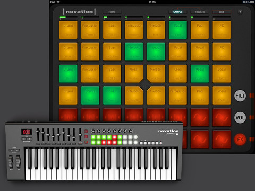The height and width of the screenshot is (191, 255).
Task: Select the FILT round button
Action: pyautogui.click(x=240, y=95)
